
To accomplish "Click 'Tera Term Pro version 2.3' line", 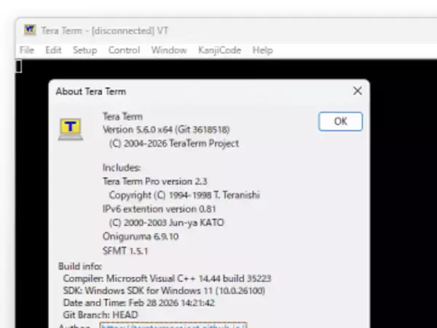I will click(x=155, y=181).
